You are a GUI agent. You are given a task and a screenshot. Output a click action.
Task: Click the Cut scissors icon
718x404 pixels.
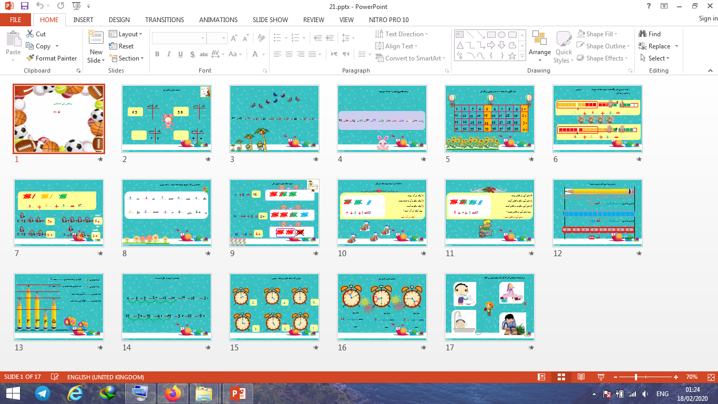30,34
